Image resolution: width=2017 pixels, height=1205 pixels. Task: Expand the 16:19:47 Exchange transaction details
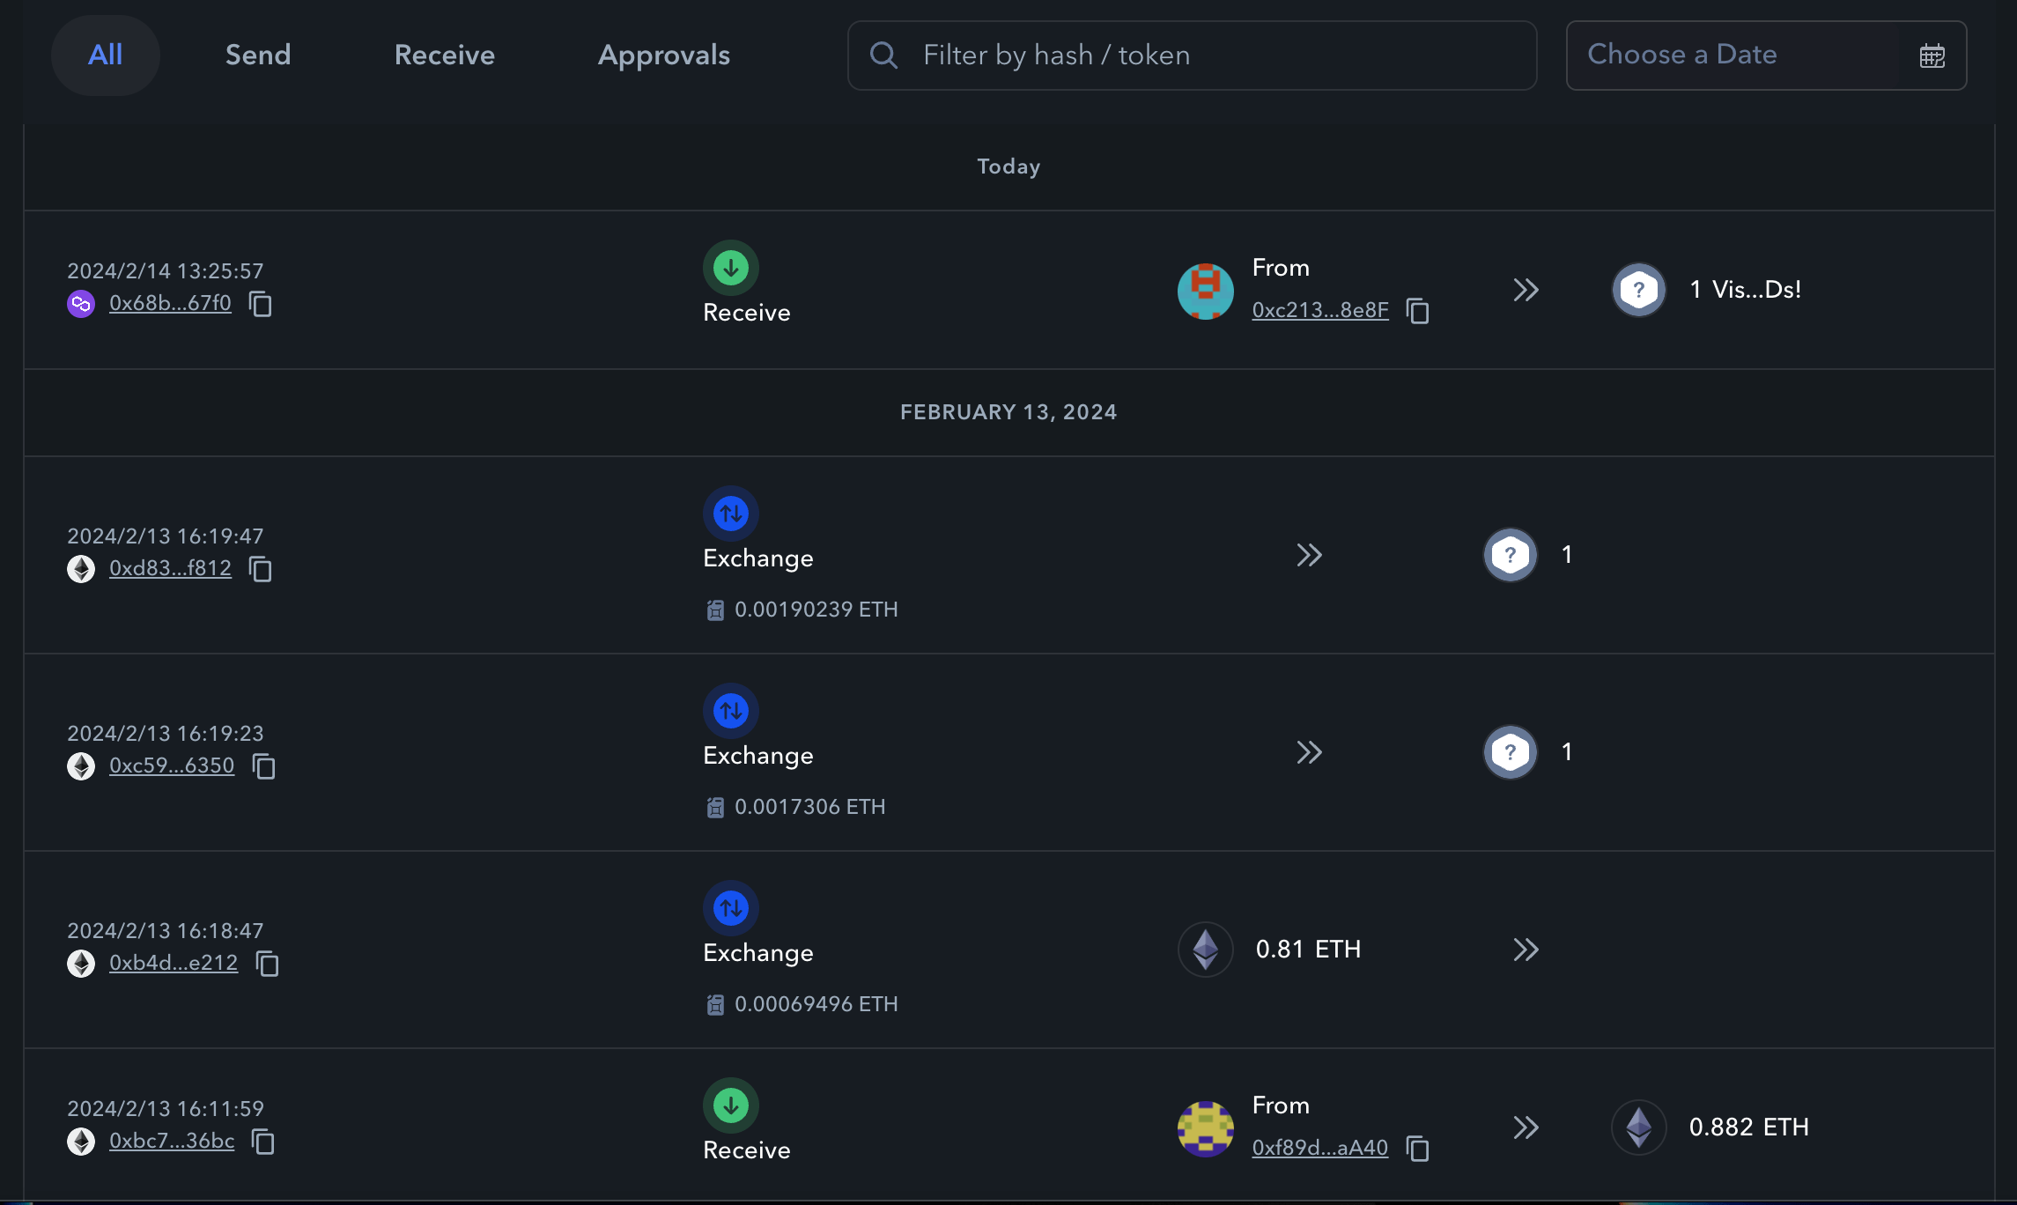(1310, 555)
